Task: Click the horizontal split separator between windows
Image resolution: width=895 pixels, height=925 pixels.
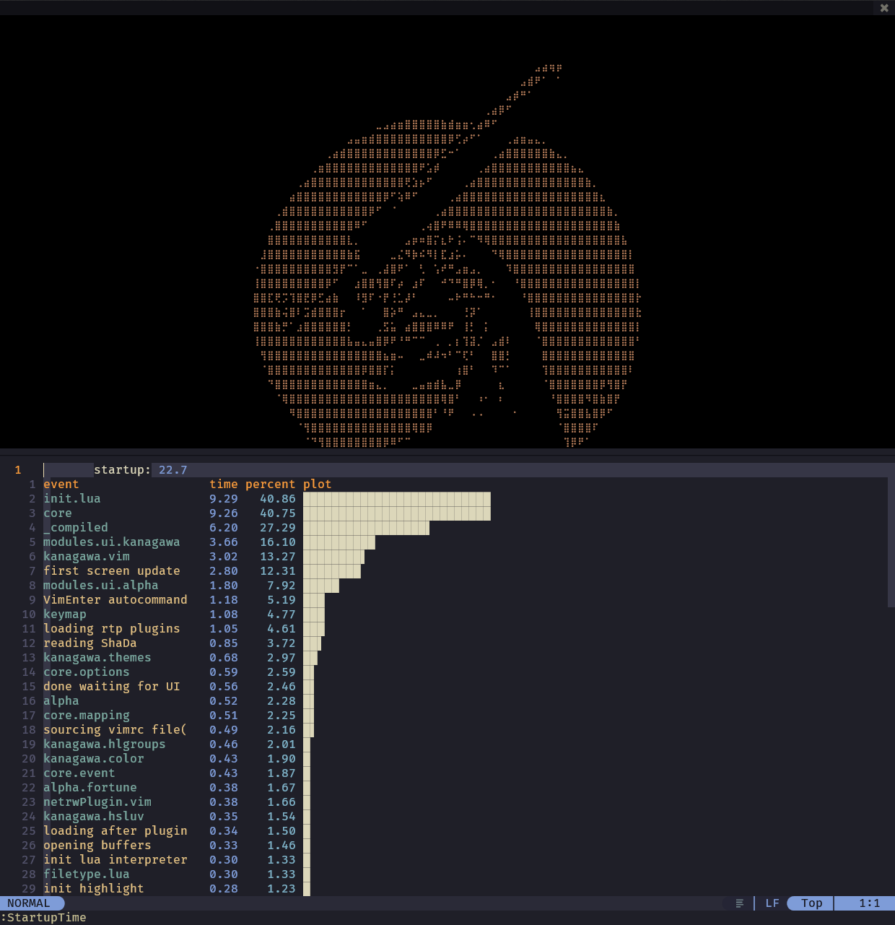Action: click(x=447, y=452)
